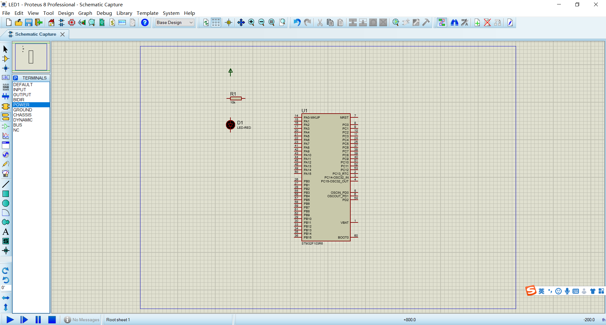
Task: Select the Subcircuit Mode tool
Action: [x=5, y=106]
